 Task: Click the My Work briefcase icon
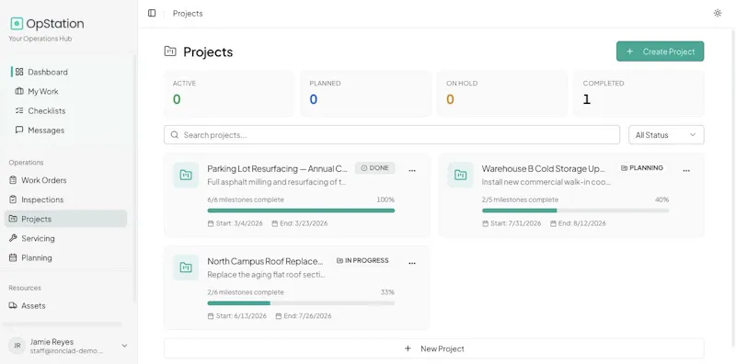pyautogui.click(x=19, y=92)
